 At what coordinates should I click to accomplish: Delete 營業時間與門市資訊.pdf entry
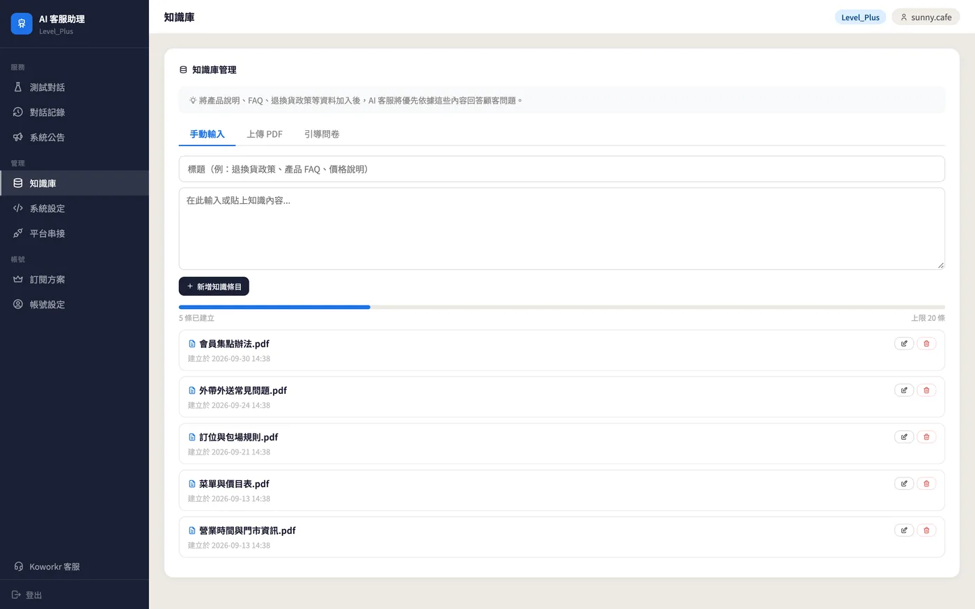[926, 530]
